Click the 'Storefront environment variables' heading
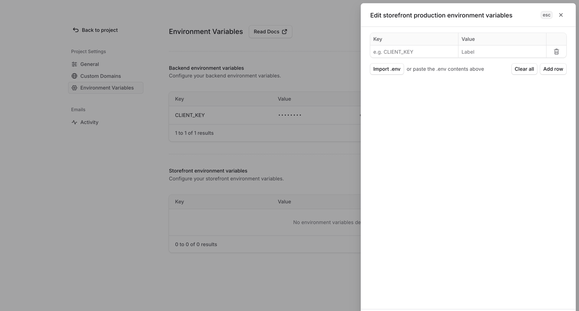Screen dimensions: 579x311 point(208,171)
